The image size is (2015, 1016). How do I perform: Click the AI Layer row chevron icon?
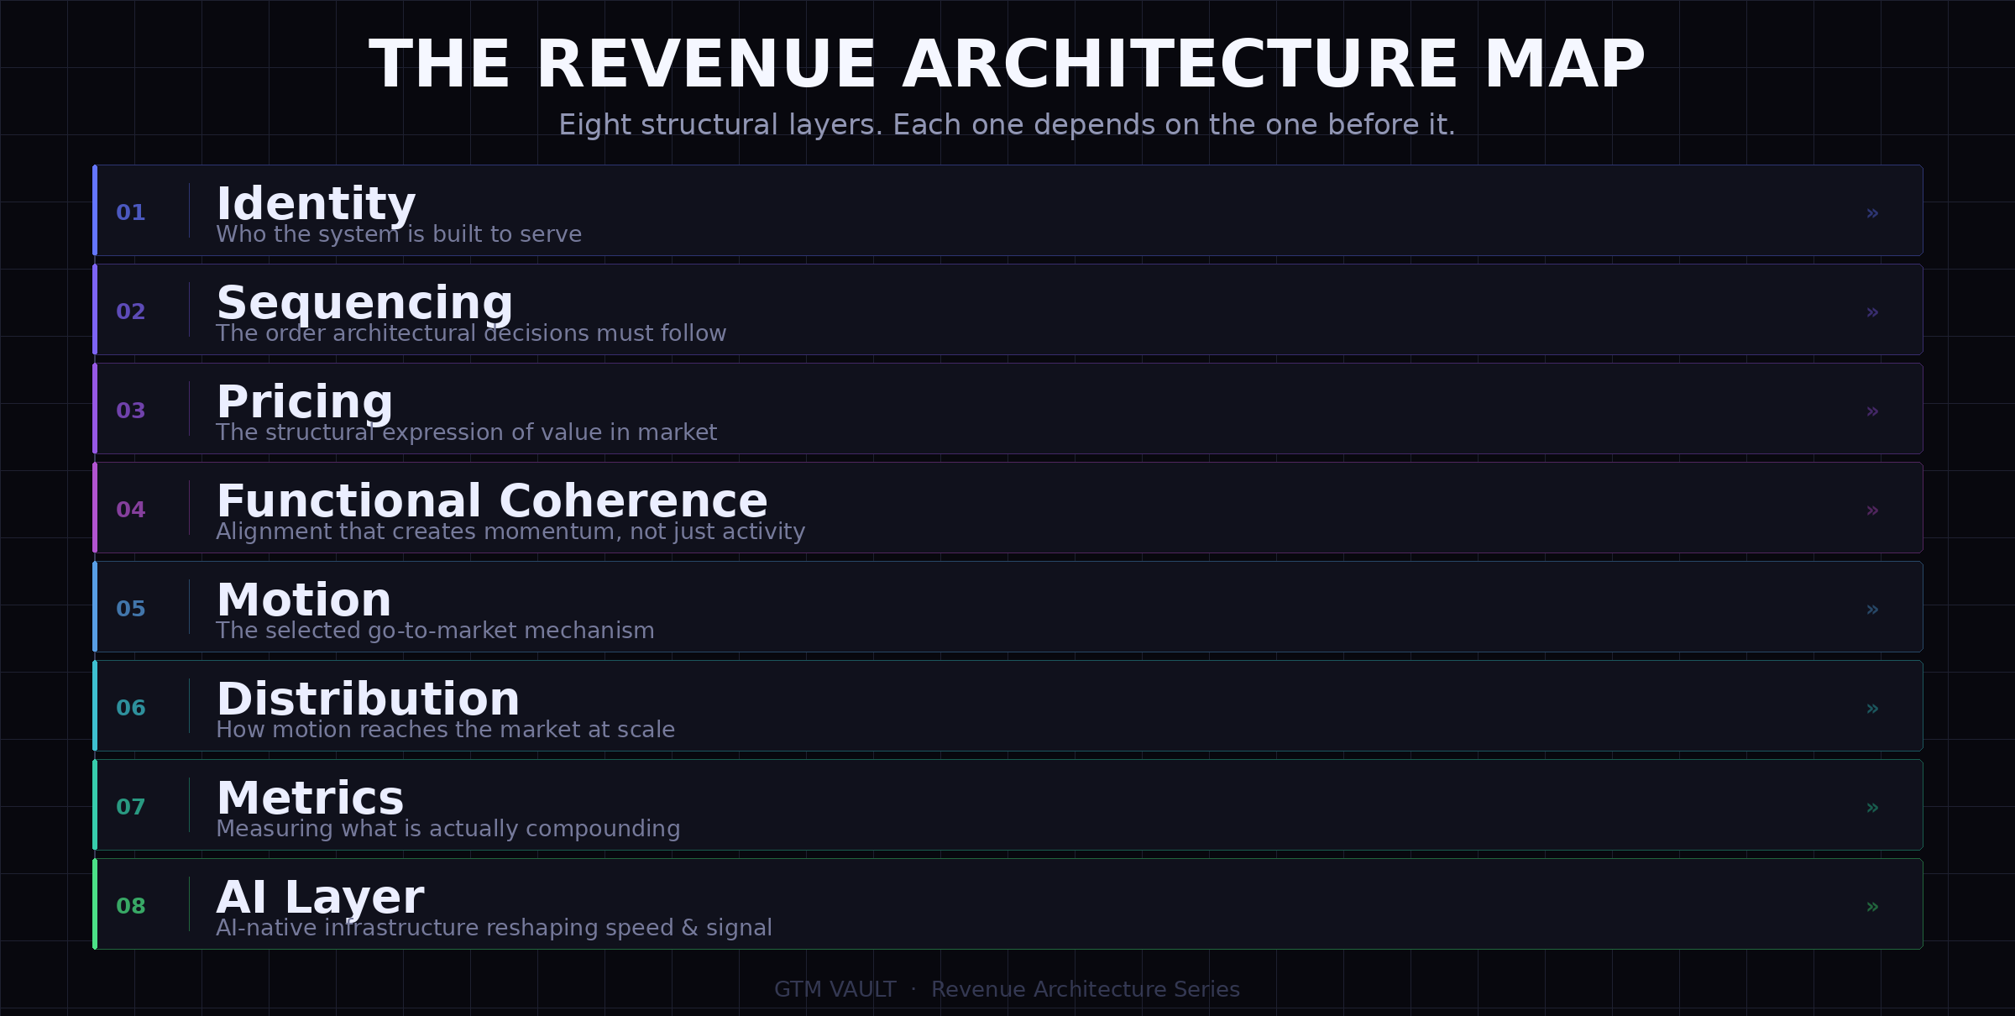(x=1871, y=907)
